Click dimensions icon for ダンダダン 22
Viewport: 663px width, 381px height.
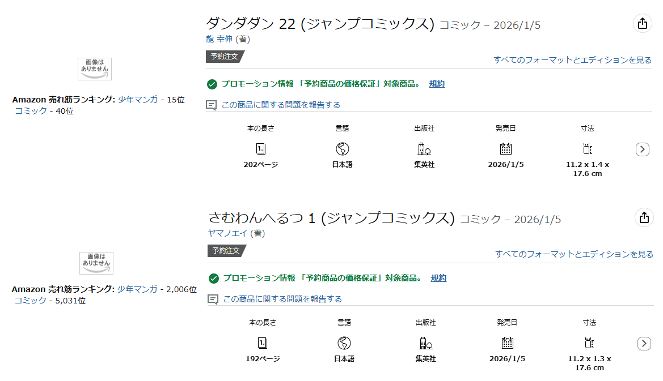tap(587, 149)
